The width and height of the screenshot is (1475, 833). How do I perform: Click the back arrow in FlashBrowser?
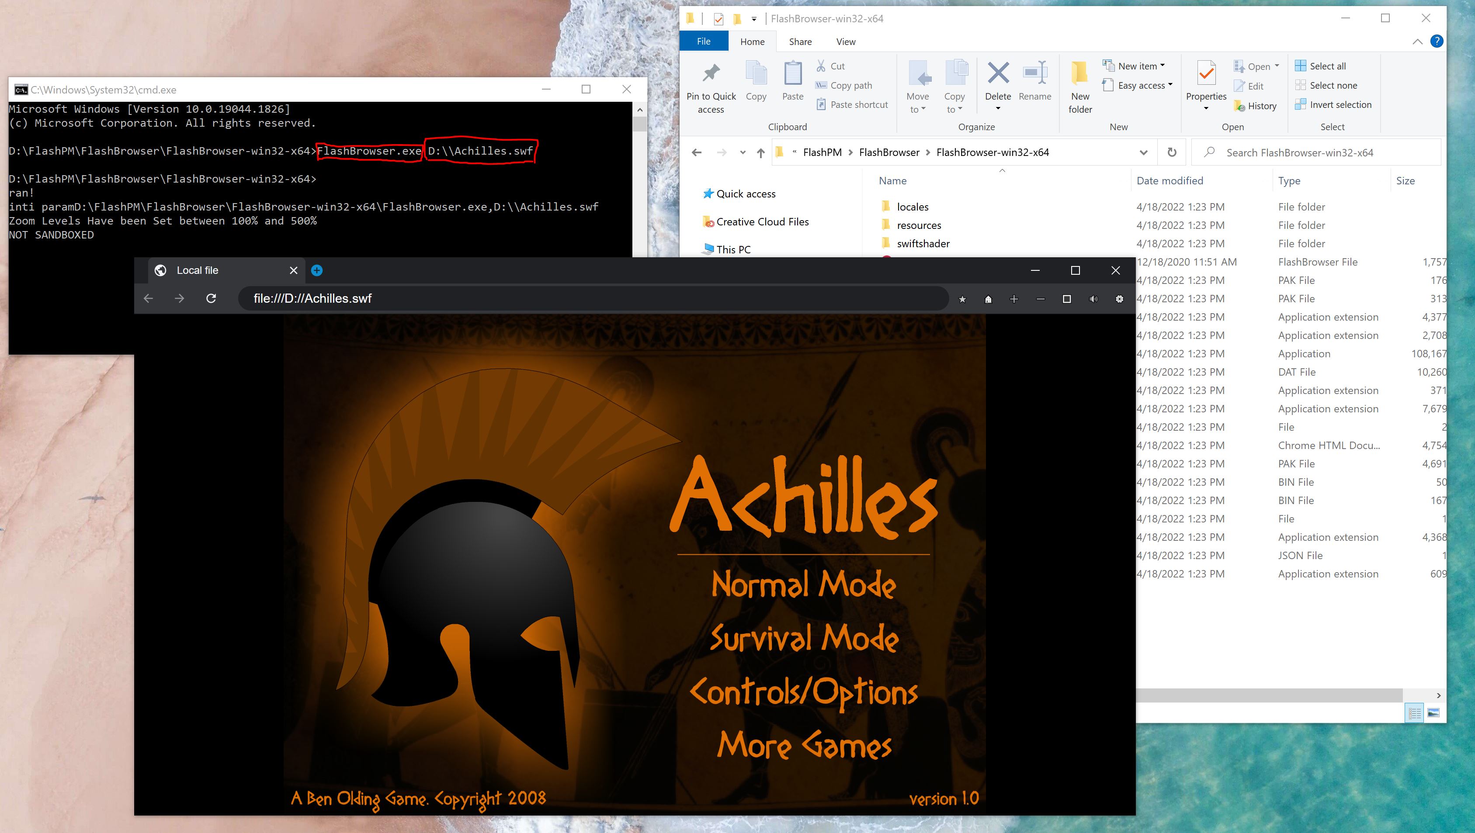click(x=148, y=298)
